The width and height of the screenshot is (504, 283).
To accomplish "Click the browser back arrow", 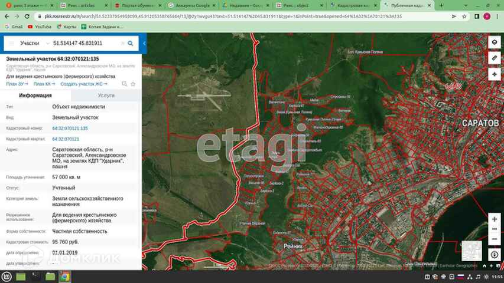I will coord(6,17).
